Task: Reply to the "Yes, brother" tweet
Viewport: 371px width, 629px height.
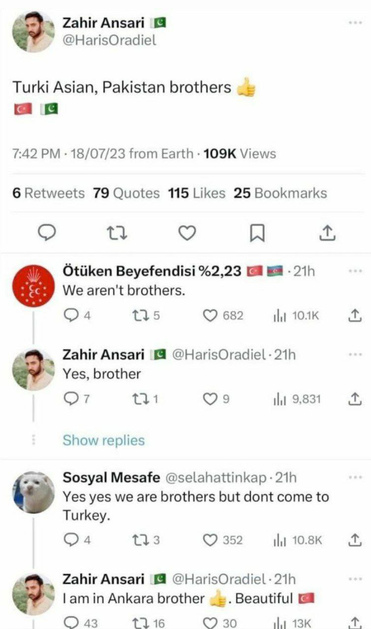Action: (x=71, y=399)
